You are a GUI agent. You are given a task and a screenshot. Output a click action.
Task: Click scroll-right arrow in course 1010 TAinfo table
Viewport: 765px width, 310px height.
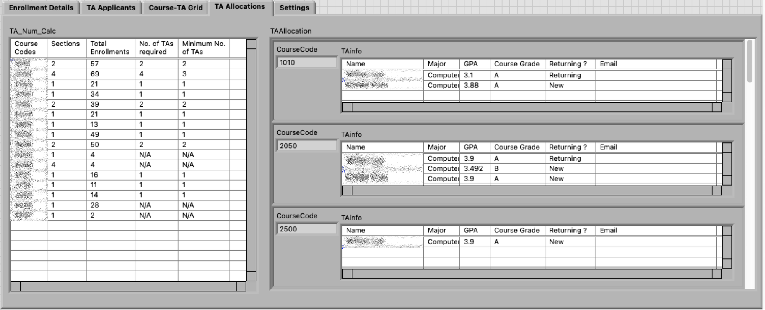click(x=717, y=108)
